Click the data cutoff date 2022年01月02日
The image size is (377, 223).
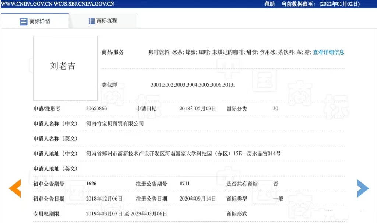click(339, 4)
